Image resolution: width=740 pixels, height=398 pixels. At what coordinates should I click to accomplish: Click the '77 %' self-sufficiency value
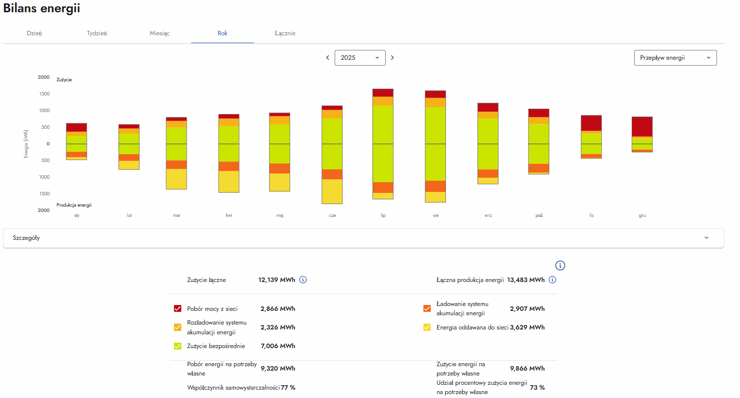click(288, 388)
